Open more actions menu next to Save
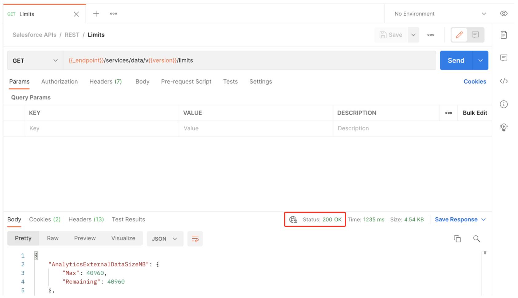This screenshot has height=298, width=518. pos(431,35)
